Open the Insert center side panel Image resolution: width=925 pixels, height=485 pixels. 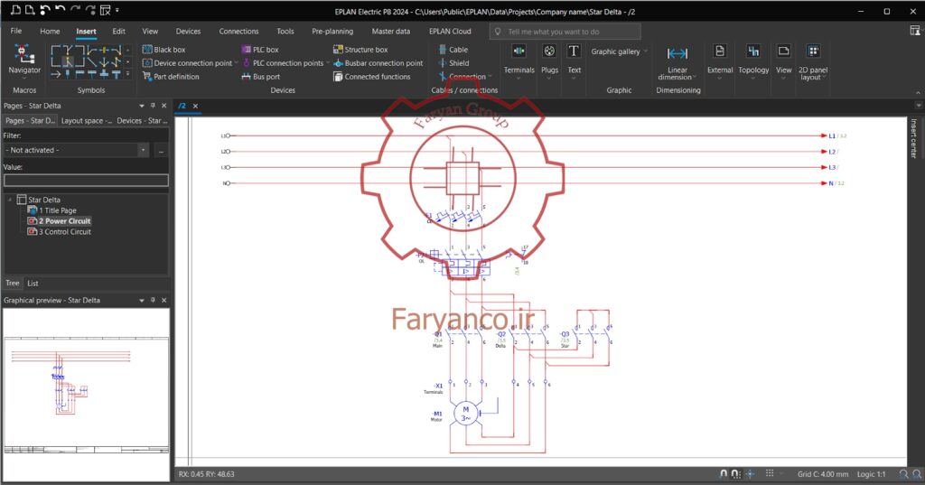914,139
